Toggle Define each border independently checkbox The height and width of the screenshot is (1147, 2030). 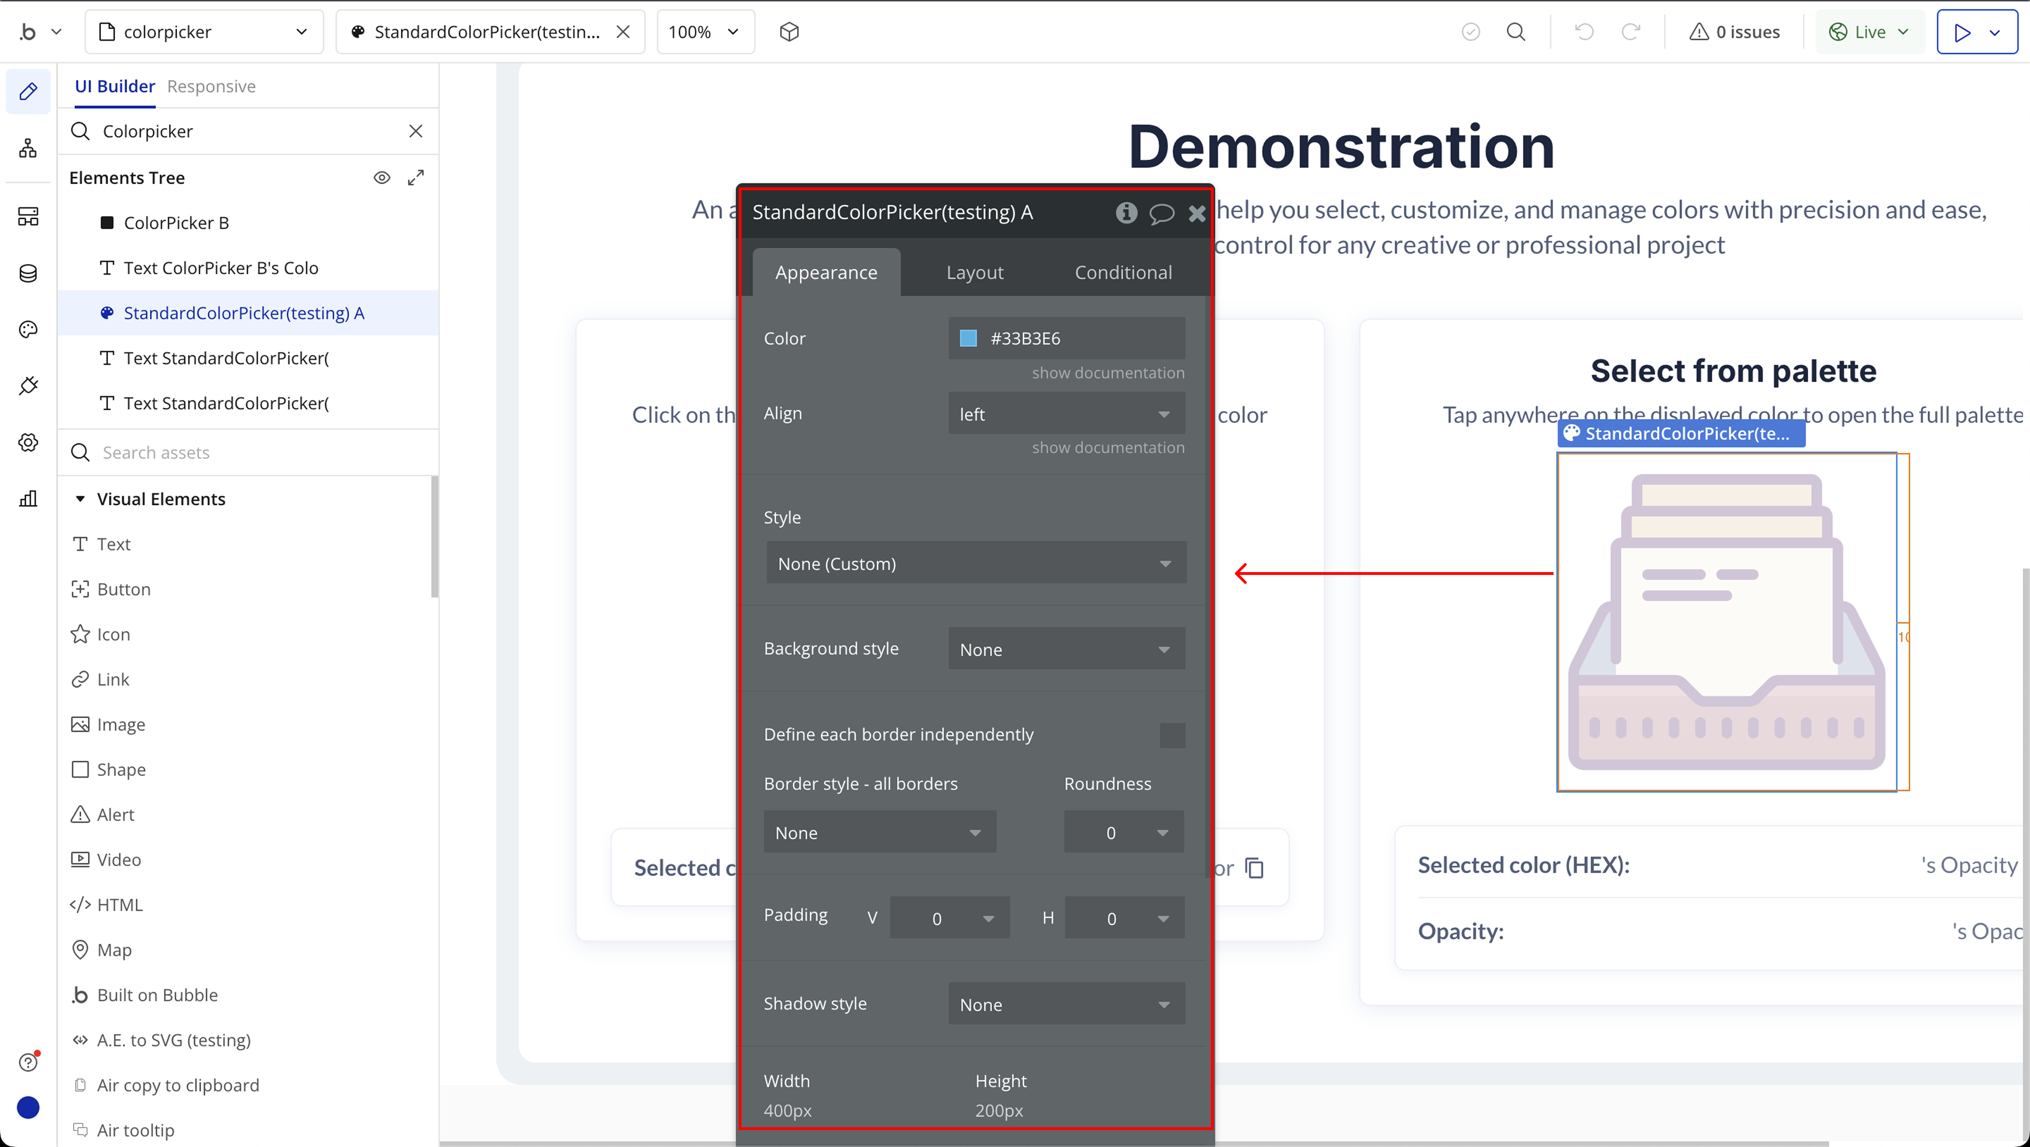[1172, 735]
